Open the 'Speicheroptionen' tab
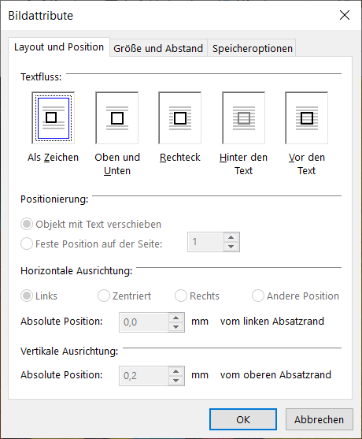 [x=252, y=48]
